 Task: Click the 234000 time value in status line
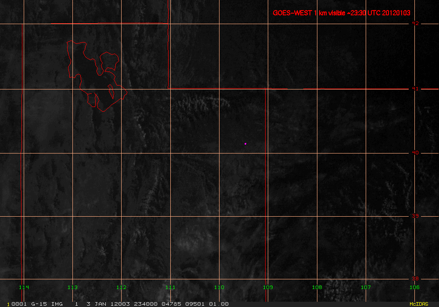[146, 304]
